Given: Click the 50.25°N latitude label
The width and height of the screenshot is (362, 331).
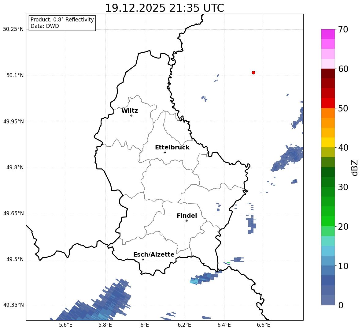Looking at the screenshot, I should click(x=13, y=29).
